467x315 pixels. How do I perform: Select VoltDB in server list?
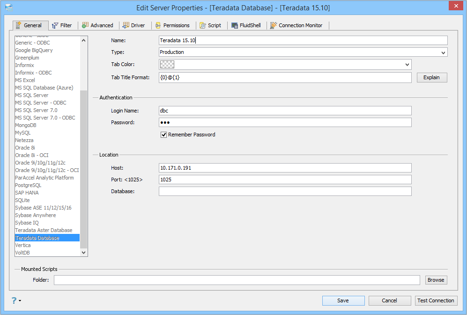tap(47, 253)
